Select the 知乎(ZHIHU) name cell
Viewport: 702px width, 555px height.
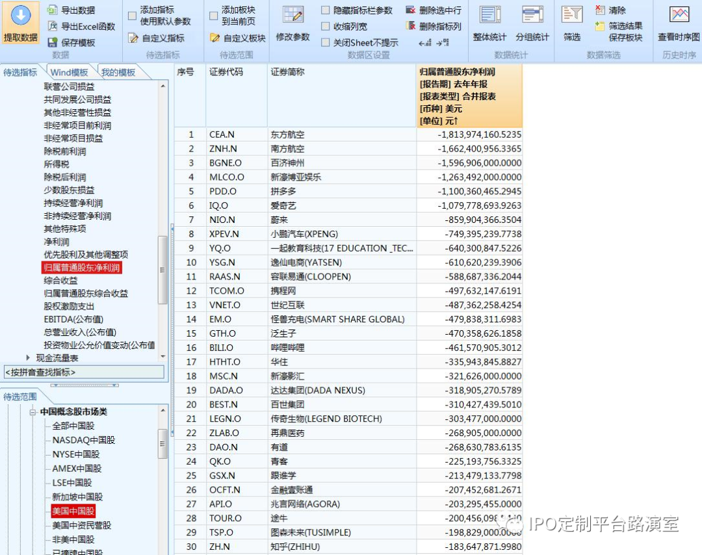(x=342, y=547)
